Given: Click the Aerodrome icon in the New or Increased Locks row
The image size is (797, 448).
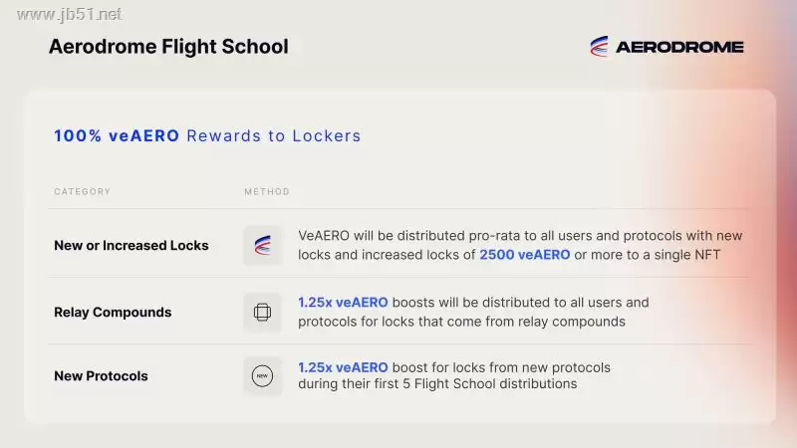Looking at the screenshot, I should coord(263,245).
